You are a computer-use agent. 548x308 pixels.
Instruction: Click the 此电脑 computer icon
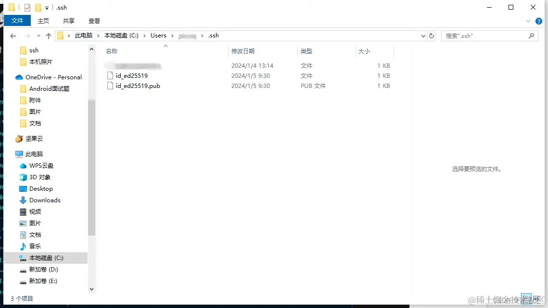pyautogui.click(x=19, y=154)
